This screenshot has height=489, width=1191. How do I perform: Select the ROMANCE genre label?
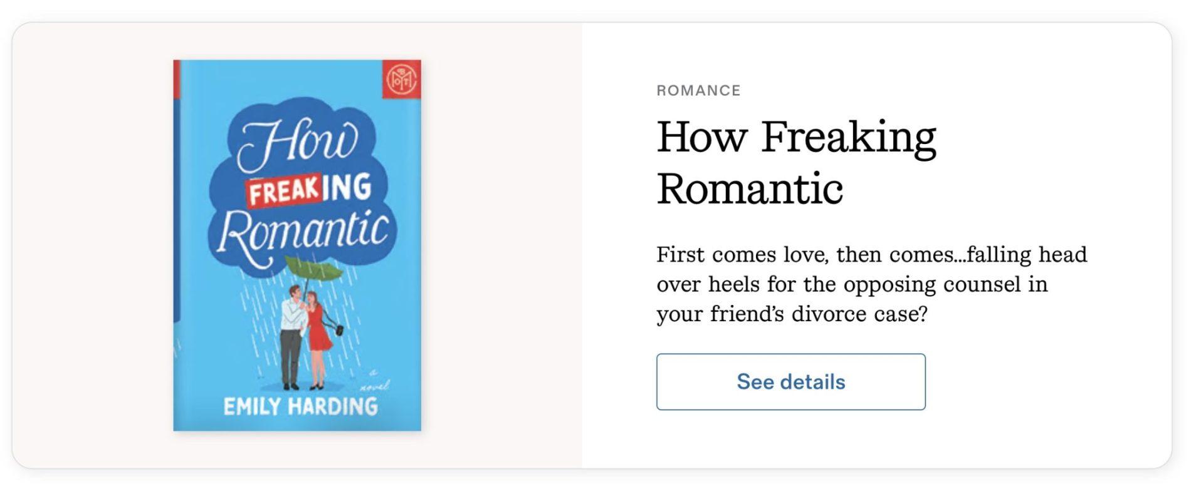coord(698,91)
